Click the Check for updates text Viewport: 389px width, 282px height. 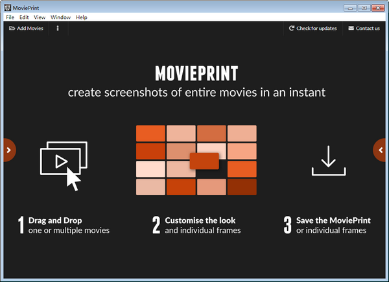(316, 29)
